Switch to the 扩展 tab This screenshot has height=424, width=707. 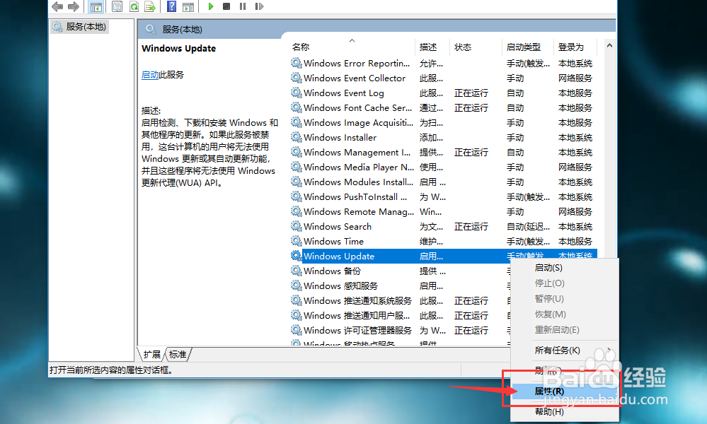152,355
